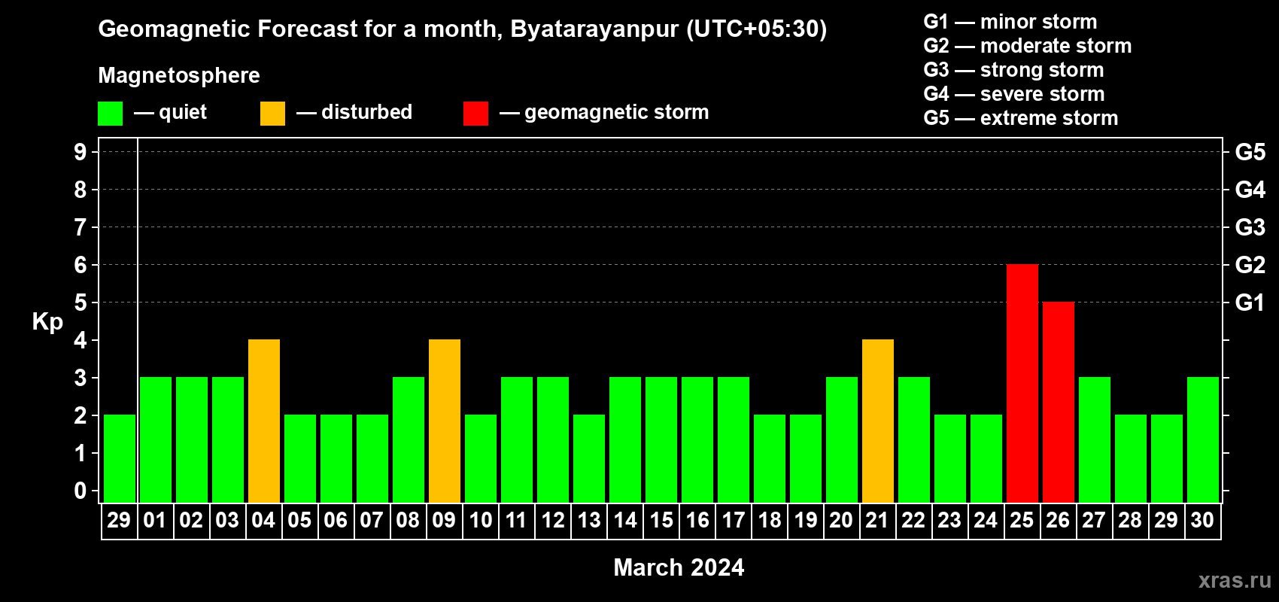
Task: Click date label 12 on the axis
Action: point(553,520)
